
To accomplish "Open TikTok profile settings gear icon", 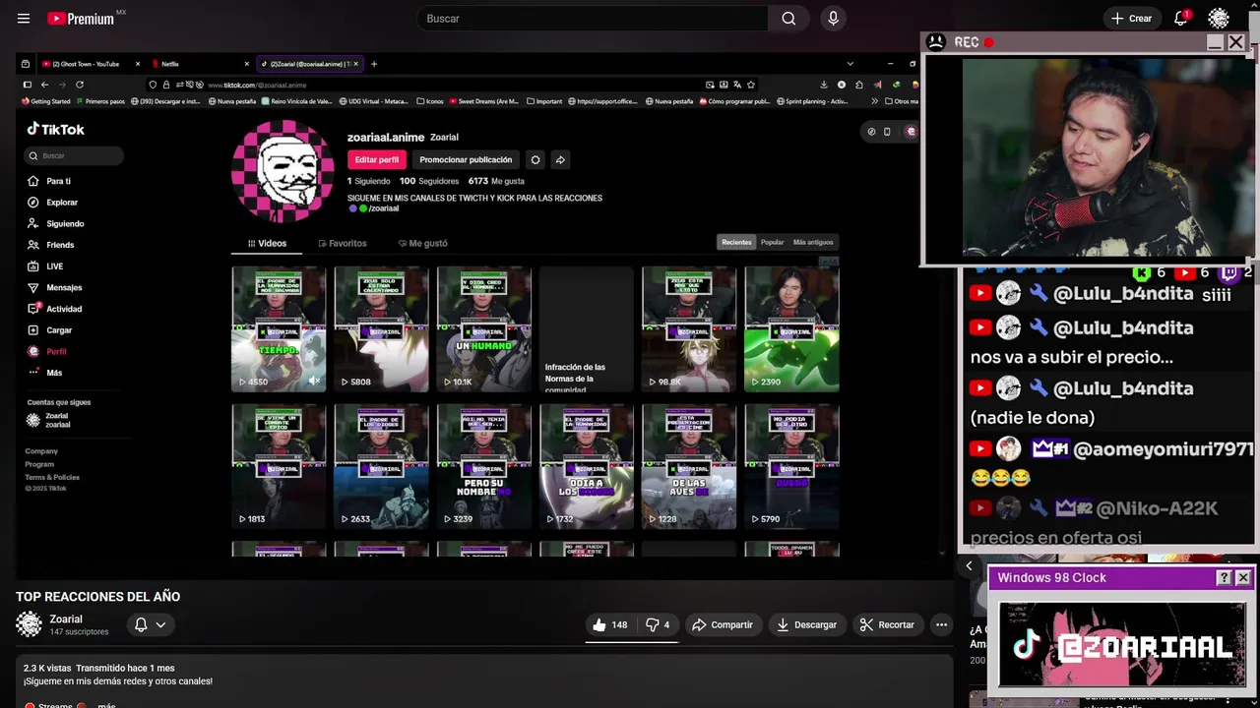I will [535, 159].
